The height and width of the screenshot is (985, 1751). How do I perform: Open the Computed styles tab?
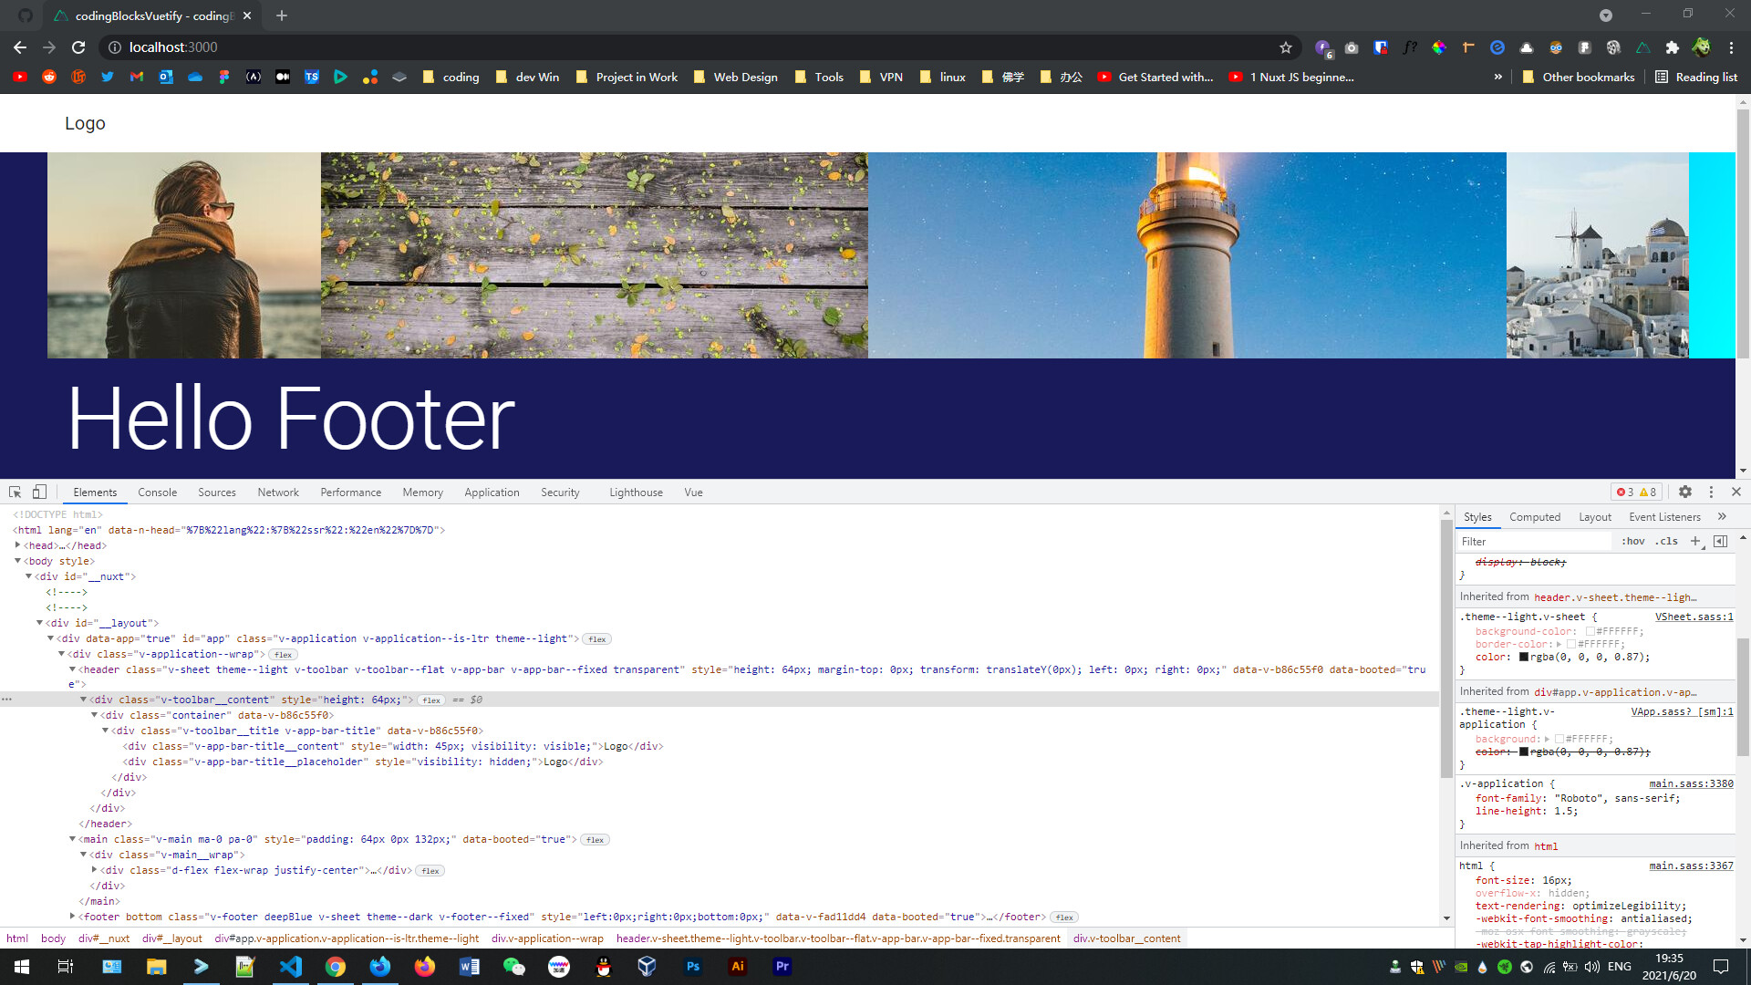pos(1535,516)
